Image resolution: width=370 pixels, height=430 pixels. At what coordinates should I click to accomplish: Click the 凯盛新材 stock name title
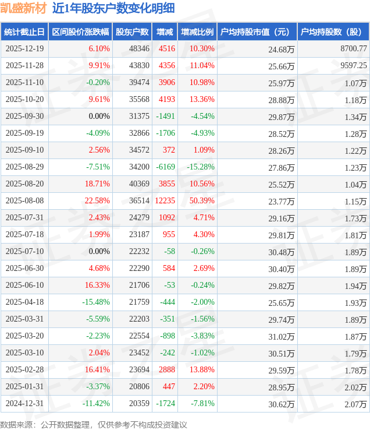(x=23, y=8)
